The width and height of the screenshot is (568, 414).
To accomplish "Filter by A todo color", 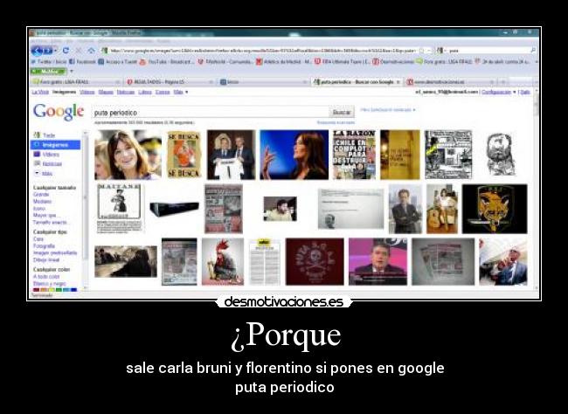I will tap(46, 277).
